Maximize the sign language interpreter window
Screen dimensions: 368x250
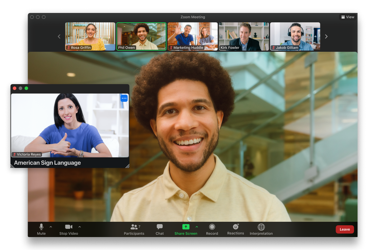(26, 88)
